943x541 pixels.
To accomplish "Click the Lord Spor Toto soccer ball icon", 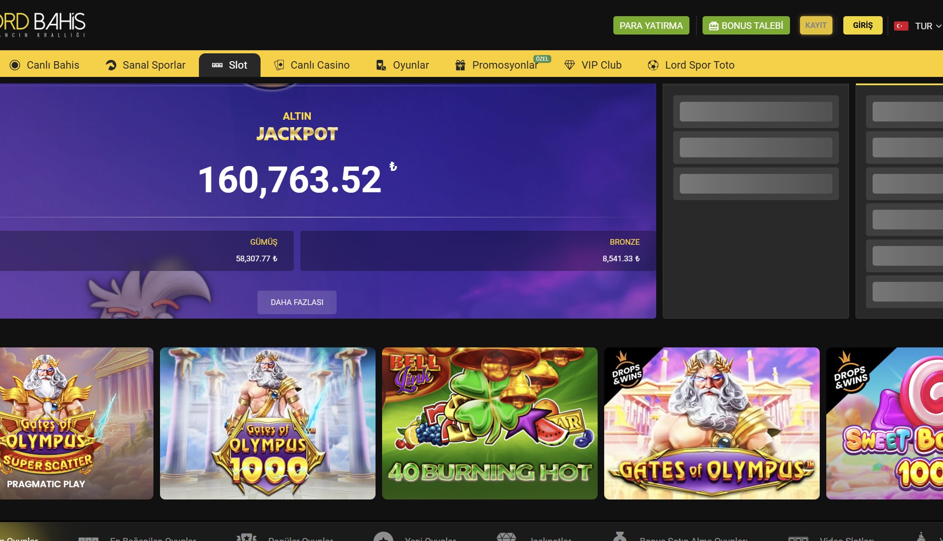I will (653, 65).
